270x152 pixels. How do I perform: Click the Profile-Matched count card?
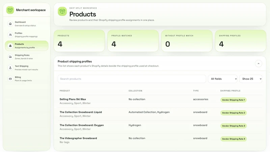tap(133, 41)
